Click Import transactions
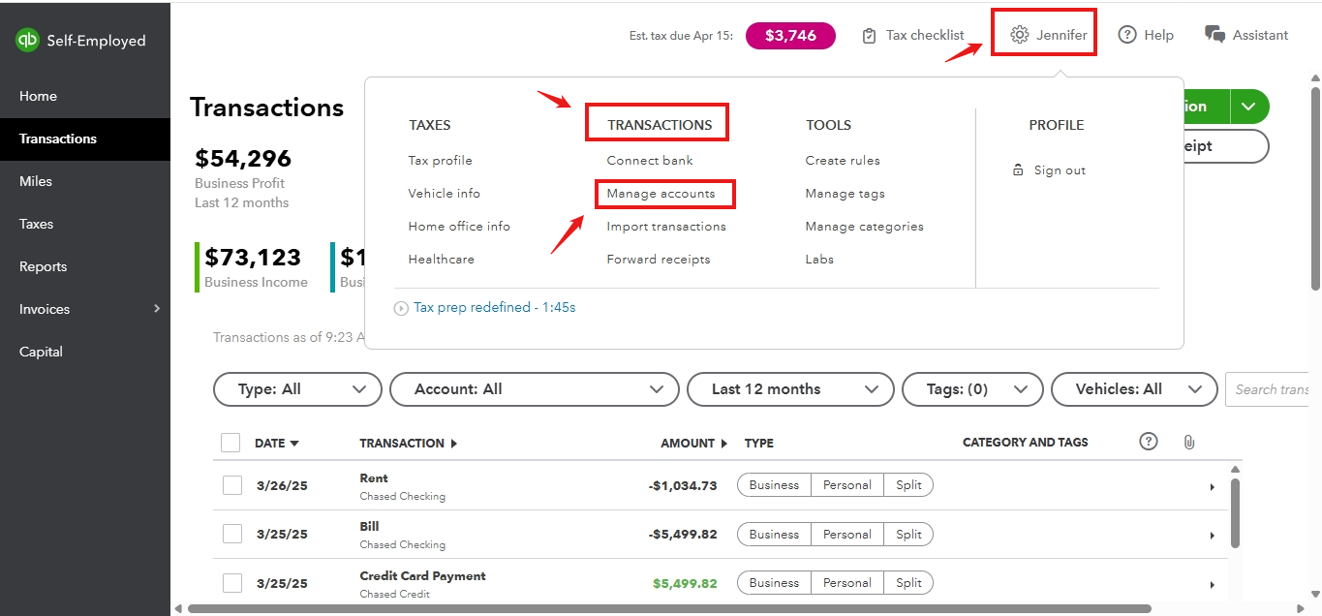 coord(666,227)
